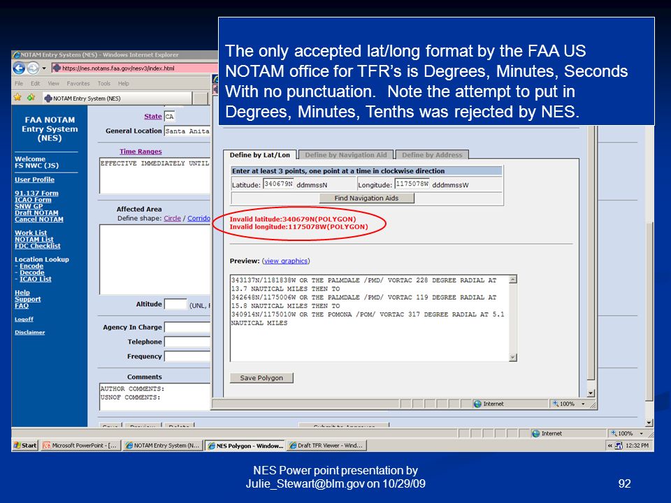Screen dimensions: 671x503
Task: Click the General Location field with Santa Anita
Action: (x=187, y=131)
